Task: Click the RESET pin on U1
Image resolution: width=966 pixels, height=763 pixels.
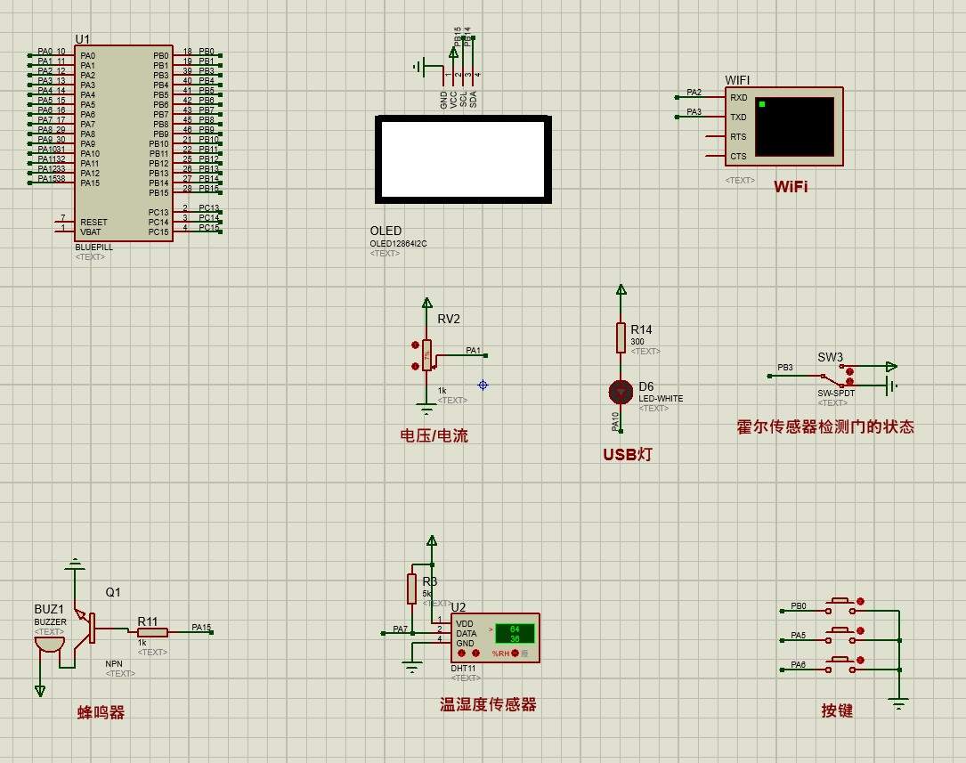Action: point(93,223)
